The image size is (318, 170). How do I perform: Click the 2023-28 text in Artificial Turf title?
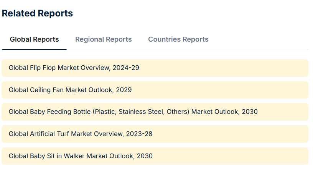coord(139,134)
